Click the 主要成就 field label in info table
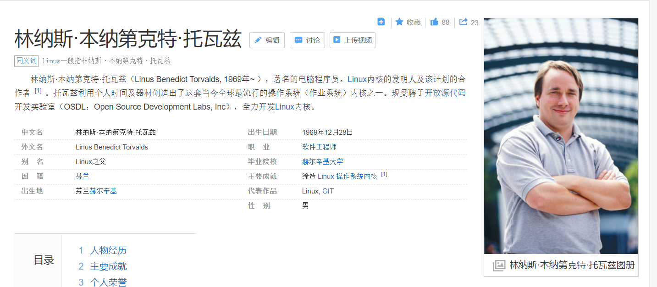This screenshot has width=657, height=287. coord(262,176)
